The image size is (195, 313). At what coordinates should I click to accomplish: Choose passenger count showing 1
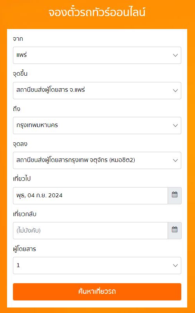point(97,266)
